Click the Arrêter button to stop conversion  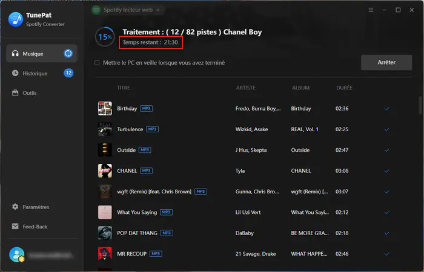click(386, 62)
